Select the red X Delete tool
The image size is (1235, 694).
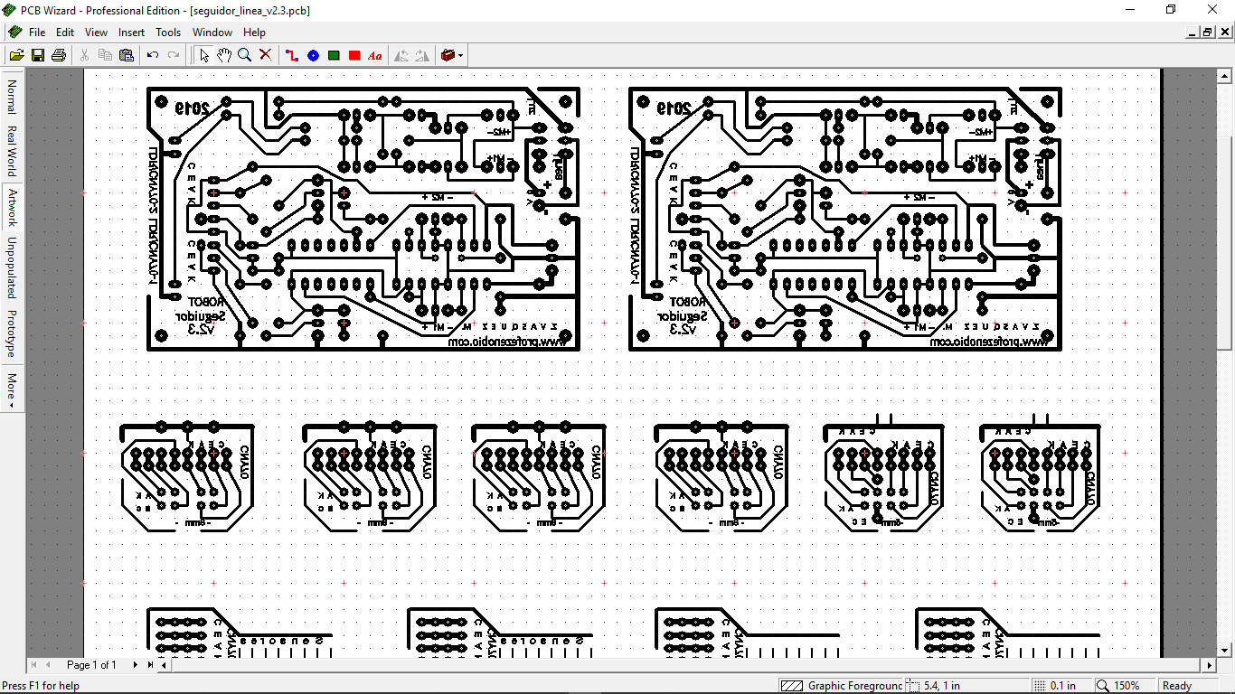(x=266, y=55)
